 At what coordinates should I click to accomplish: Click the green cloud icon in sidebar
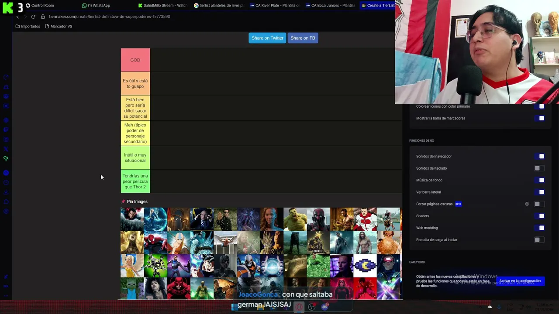point(6,158)
